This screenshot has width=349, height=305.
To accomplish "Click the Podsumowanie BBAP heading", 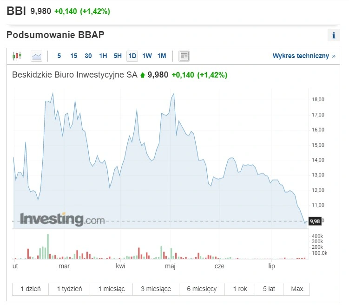I will point(55,35).
